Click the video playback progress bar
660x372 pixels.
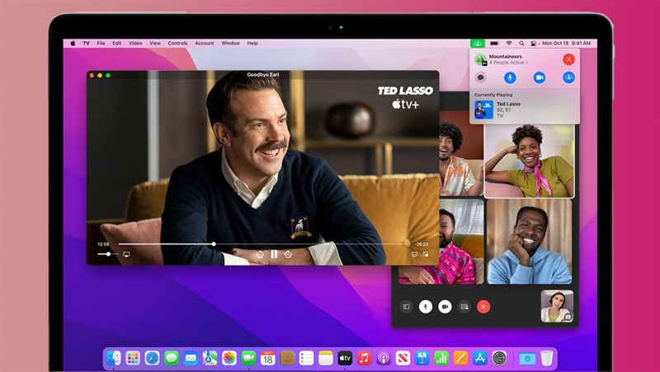pyautogui.click(x=263, y=244)
